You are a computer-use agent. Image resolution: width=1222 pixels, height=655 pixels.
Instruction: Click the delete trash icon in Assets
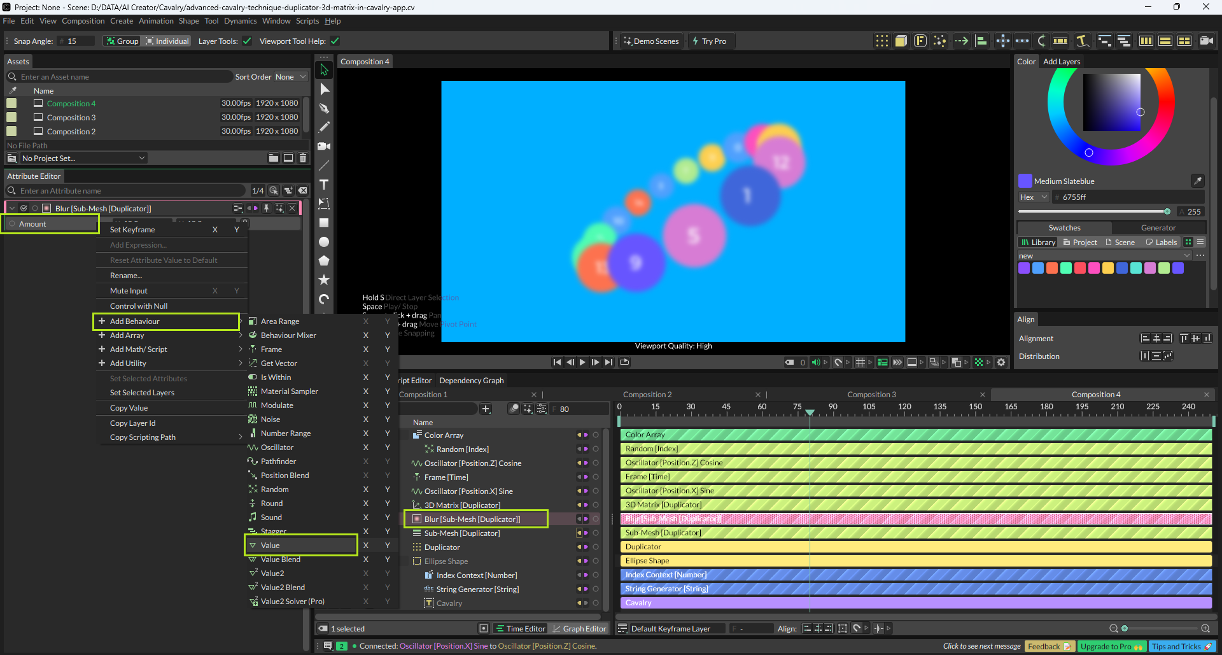pyautogui.click(x=303, y=158)
